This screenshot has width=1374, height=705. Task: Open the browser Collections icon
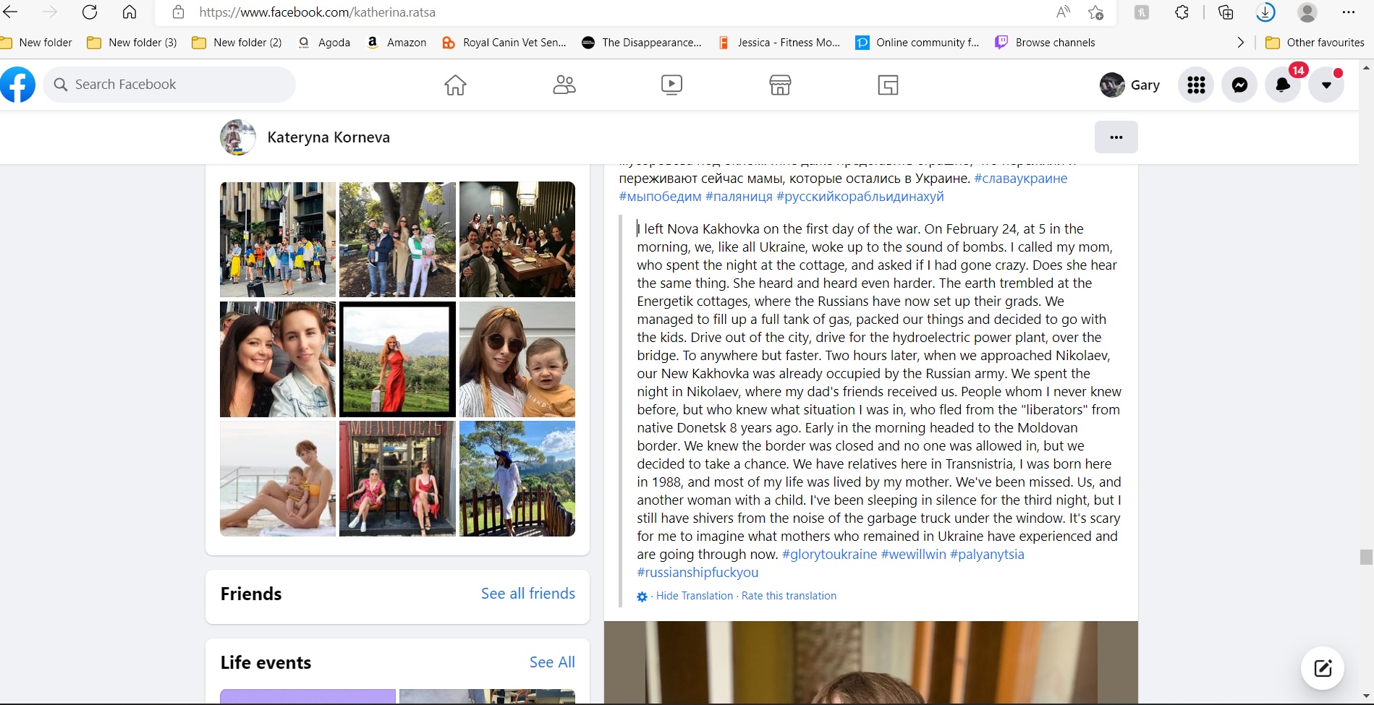point(1226,12)
